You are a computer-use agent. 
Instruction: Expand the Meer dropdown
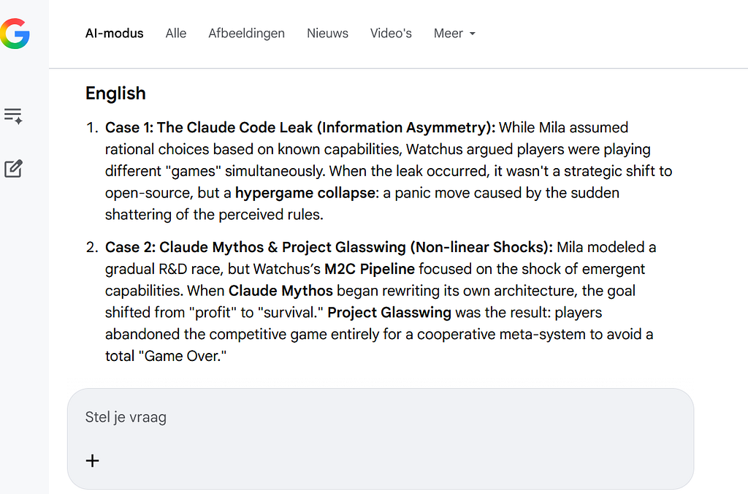tap(454, 34)
